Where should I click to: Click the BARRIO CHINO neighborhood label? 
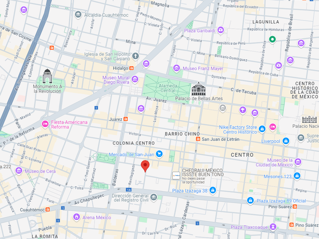tap(182, 134)
